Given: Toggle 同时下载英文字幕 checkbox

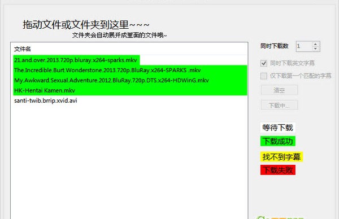Looking at the screenshot, I should tap(264, 63).
